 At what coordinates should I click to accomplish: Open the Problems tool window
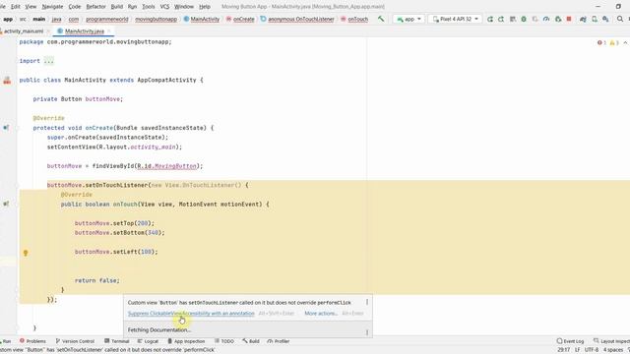pyautogui.click(x=32, y=341)
